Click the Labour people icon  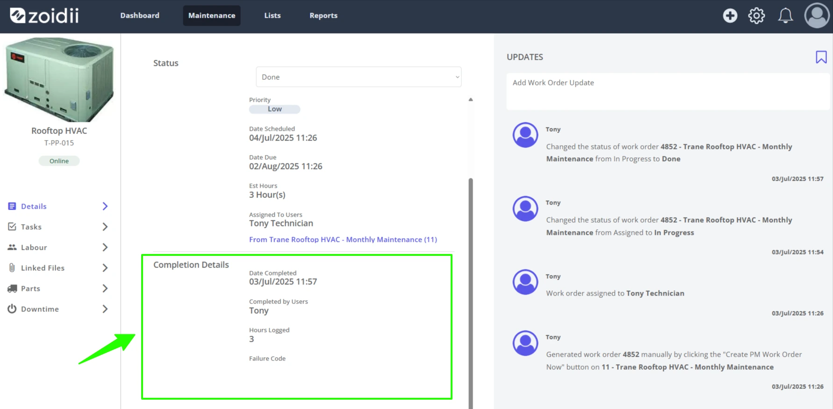click(12, 247)
